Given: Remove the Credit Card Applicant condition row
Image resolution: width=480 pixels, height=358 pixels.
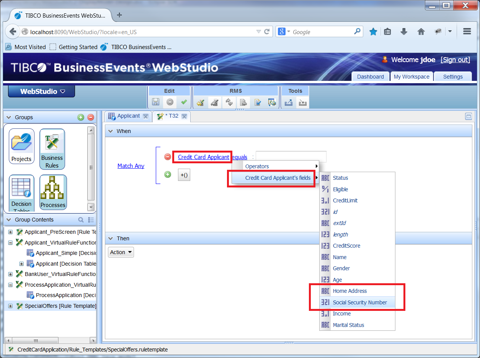Looking at the screenshot, I should (167, 157).
